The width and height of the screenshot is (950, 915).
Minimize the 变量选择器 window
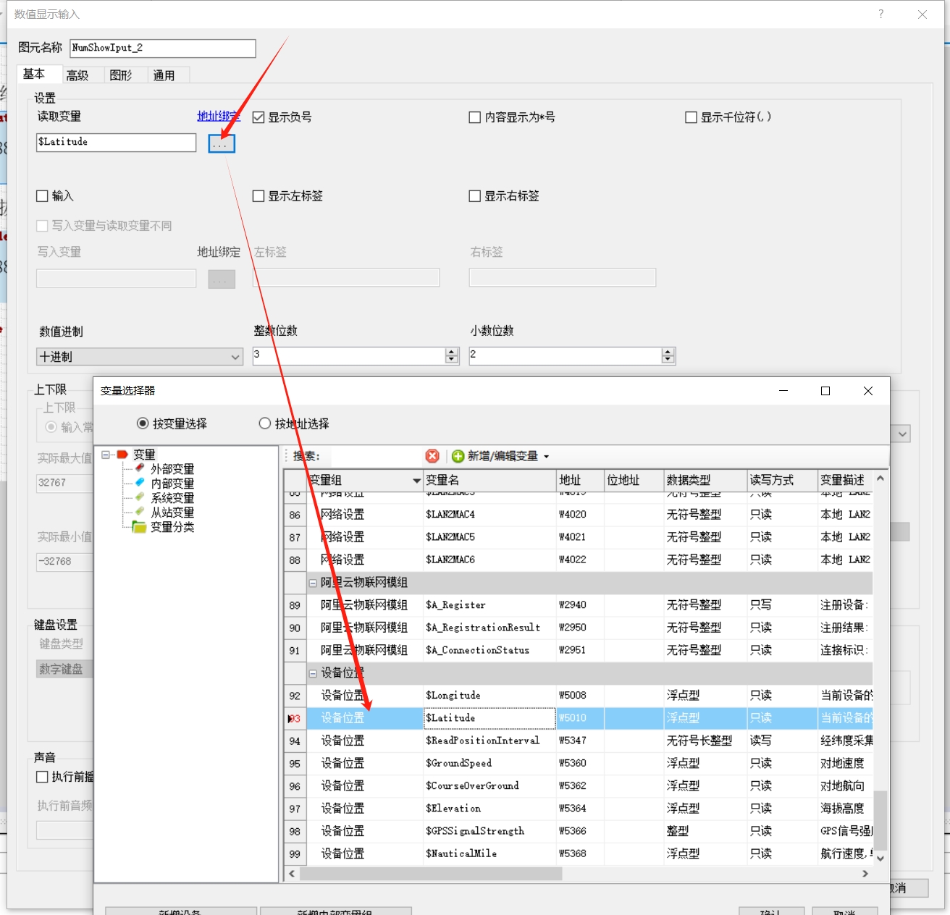point(783,391)
